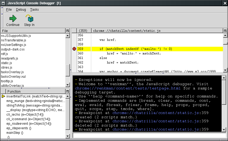Collapse the debug toolbar using its left grippy
228x141 pixels.
point(2,20)
